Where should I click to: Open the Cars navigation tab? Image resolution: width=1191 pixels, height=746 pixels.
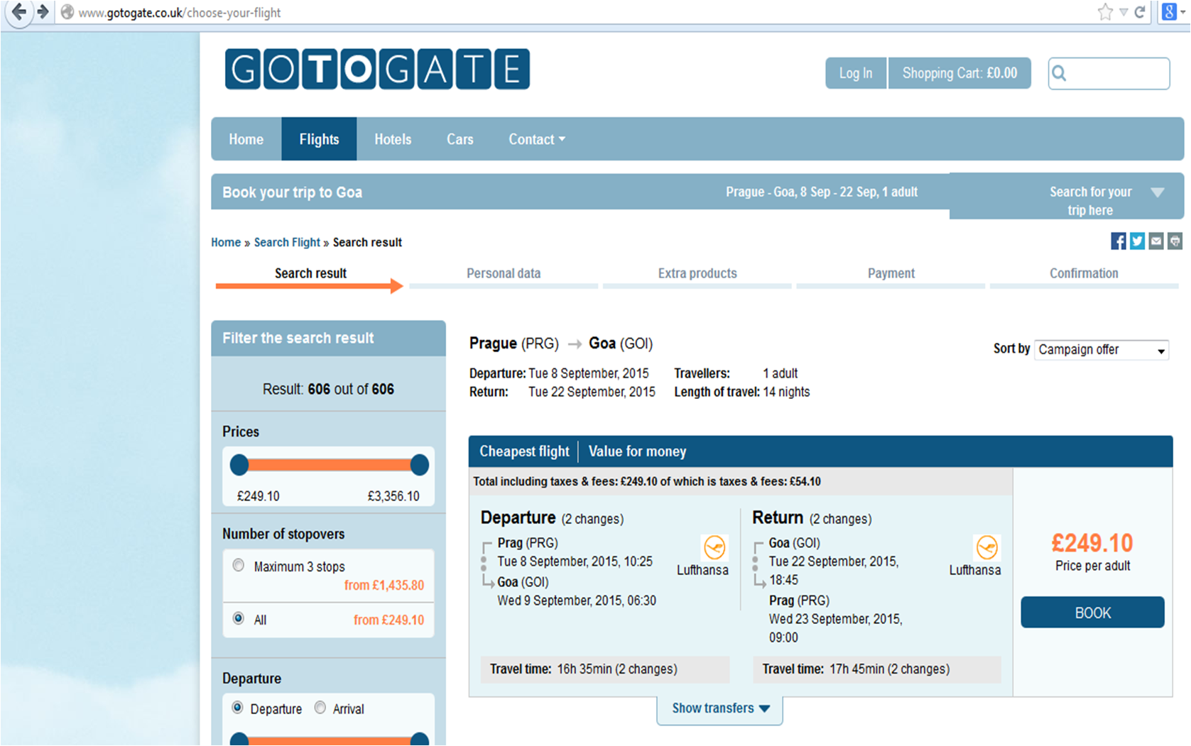coord(459,139)
